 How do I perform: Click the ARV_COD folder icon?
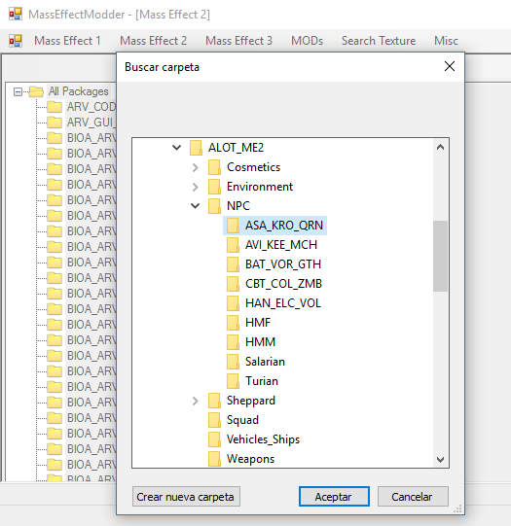pyautogui.click(x=55, y=107)
